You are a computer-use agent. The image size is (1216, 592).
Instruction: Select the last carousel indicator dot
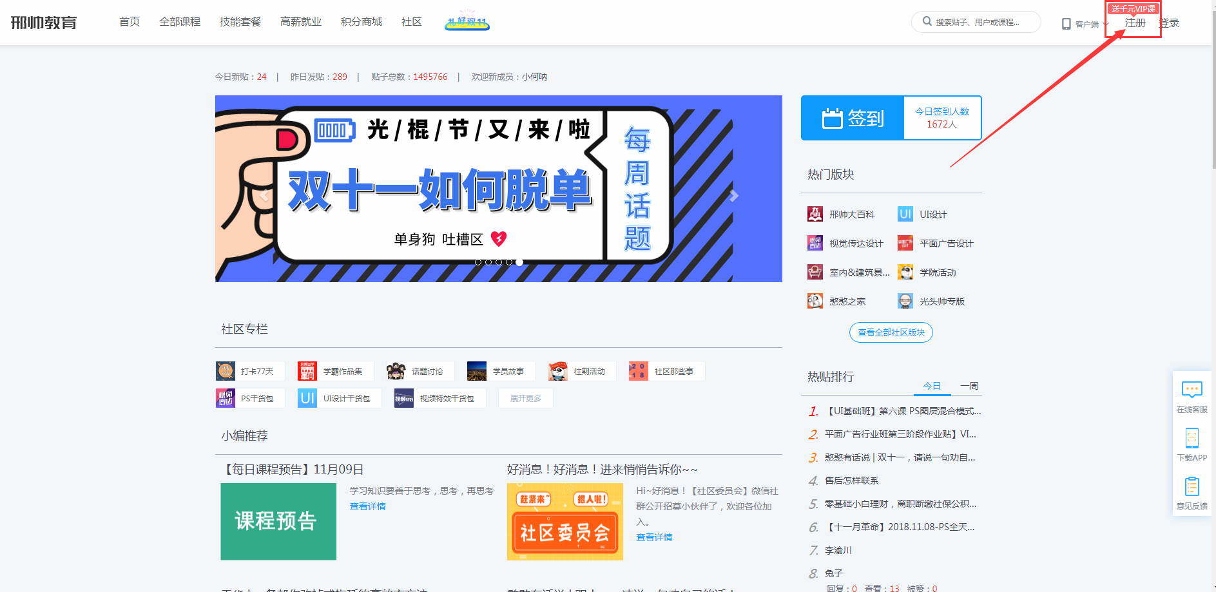(x=519, y=262)
